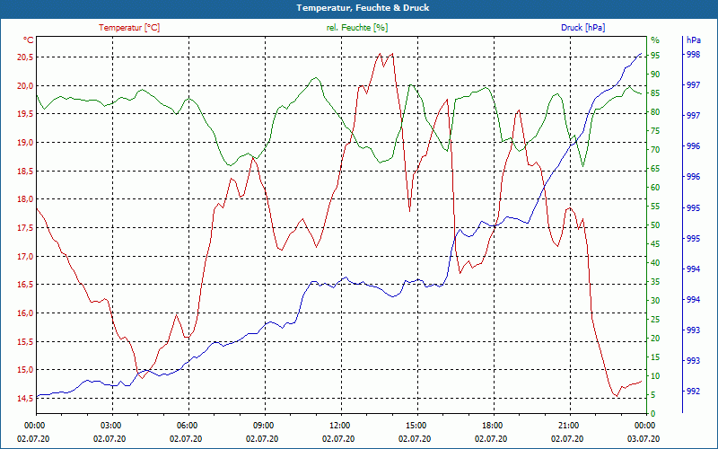Image resolution: width=718 pixels, height=449 pixels.
Task: Click the '20,5' temperature axis value
Action: 25,57
